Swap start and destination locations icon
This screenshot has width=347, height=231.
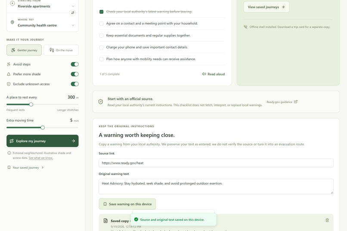point(73,12)
